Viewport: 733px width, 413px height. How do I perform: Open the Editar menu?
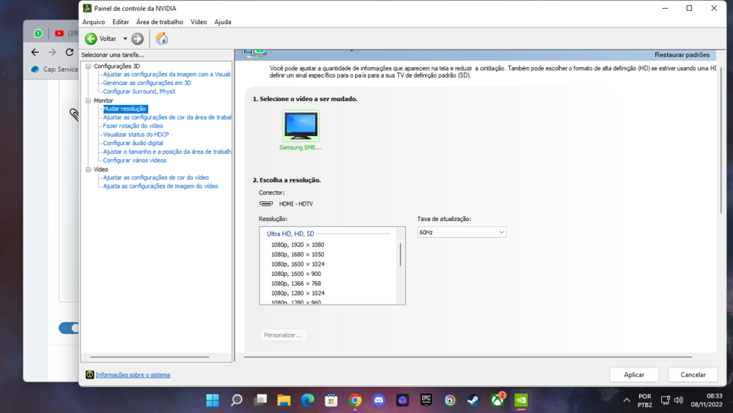120,22
